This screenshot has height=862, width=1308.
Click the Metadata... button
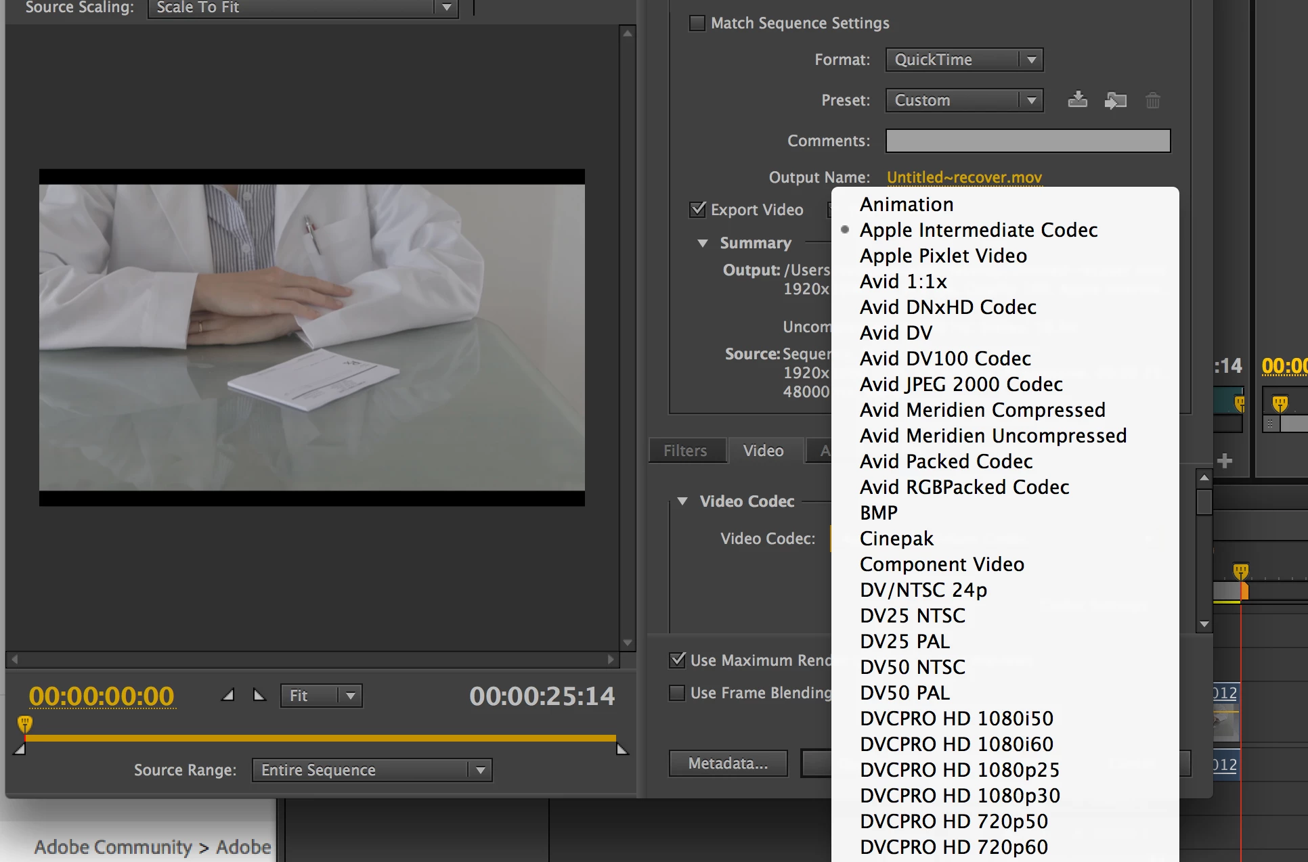tap(728, 763)
